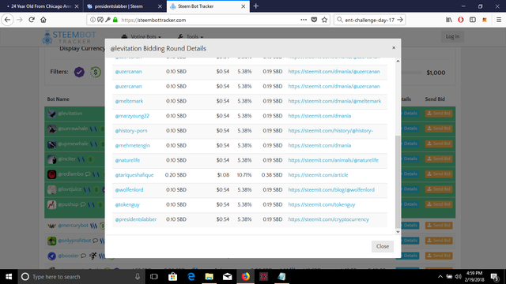Open the steemit.com/cryptocurrency post link
This screenshot has height=284, width=506.
(329, 219)
